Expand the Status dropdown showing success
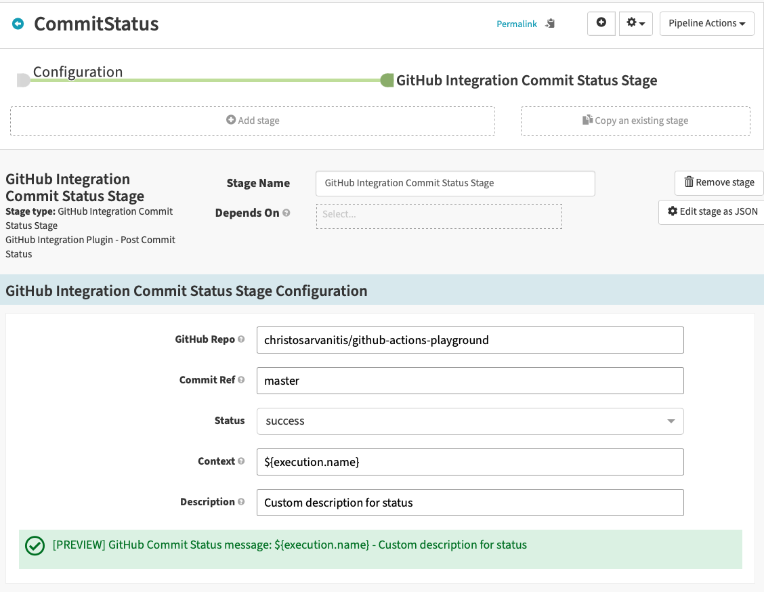The image size is (764, 592). pos(470,421)
